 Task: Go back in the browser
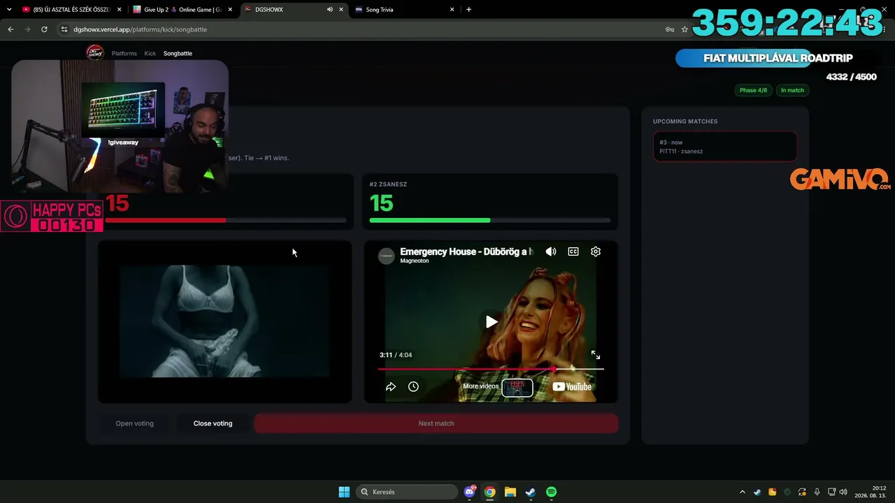pyautogui.click(x=10, y=29)
